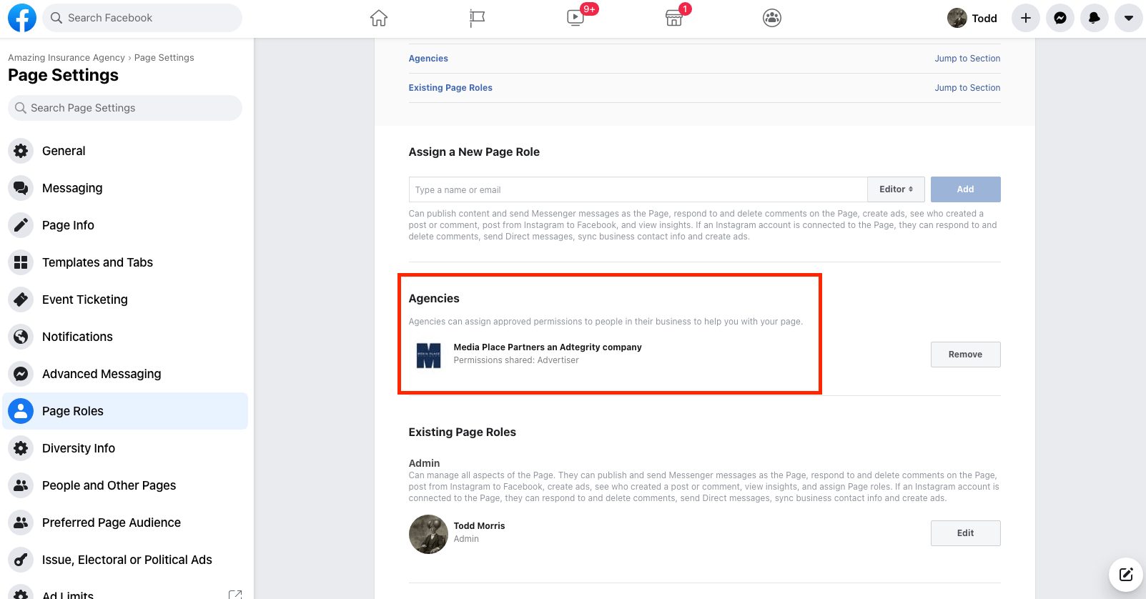The image size is (1146, 599).
Task: Click the Agencies link at top
Action: [428, 59]
